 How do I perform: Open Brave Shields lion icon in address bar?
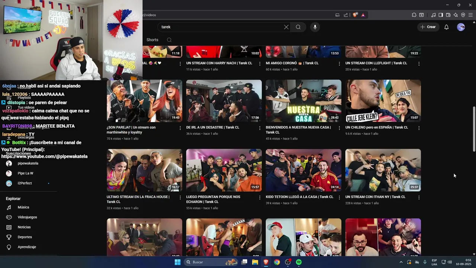pyautogui.click(x=355, y=15)
